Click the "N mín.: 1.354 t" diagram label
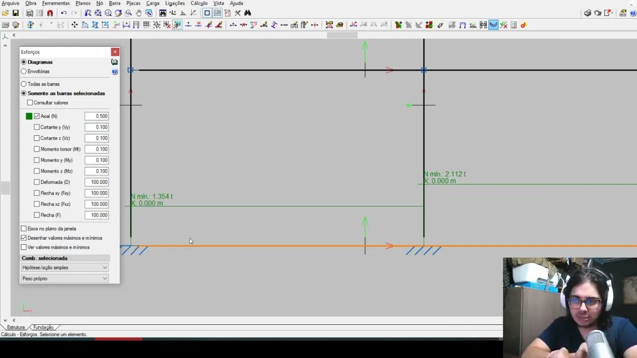637x358 pixels. tap(152, 197)
